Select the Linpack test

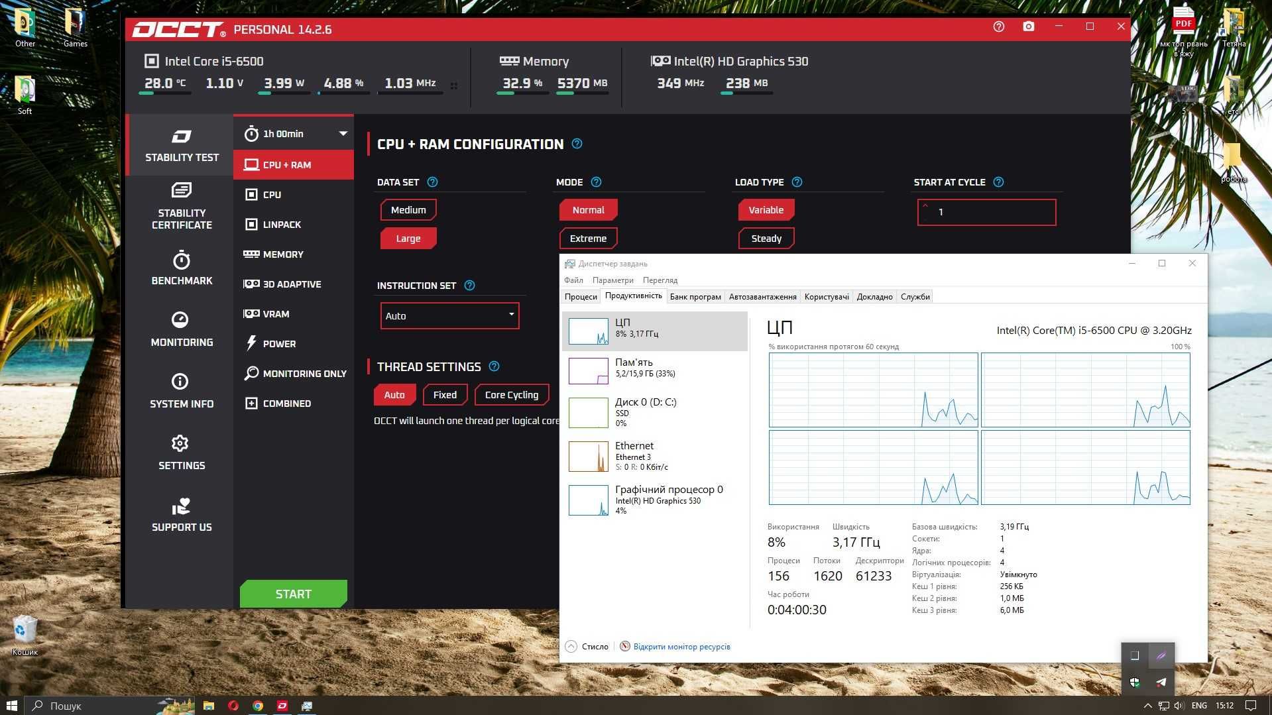coord(294,225)
